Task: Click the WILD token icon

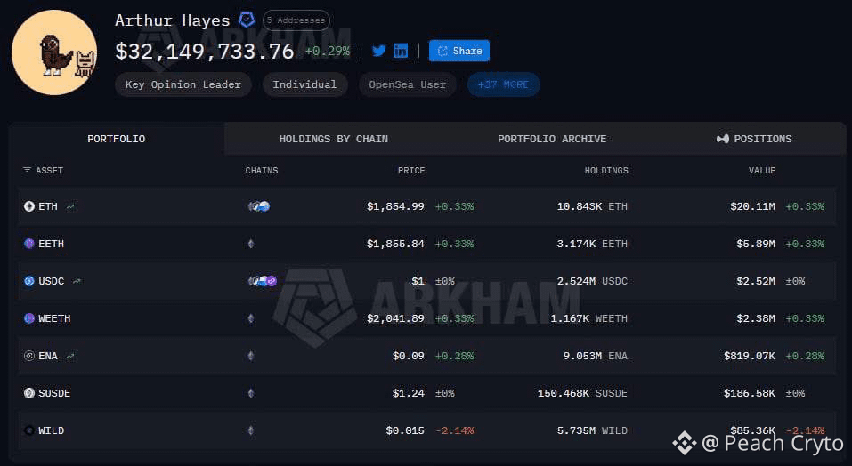Action: pyautogui.click(x=29, y=430)
